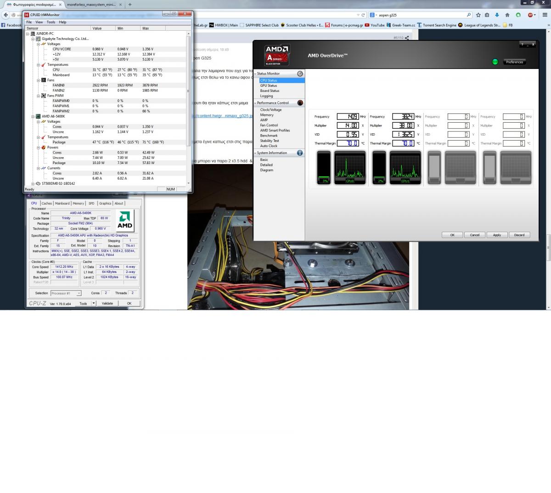Click the Gigabyte mainboard icon in HWMonitor
This screenshot has height=493, width=551.
(38, 39)
